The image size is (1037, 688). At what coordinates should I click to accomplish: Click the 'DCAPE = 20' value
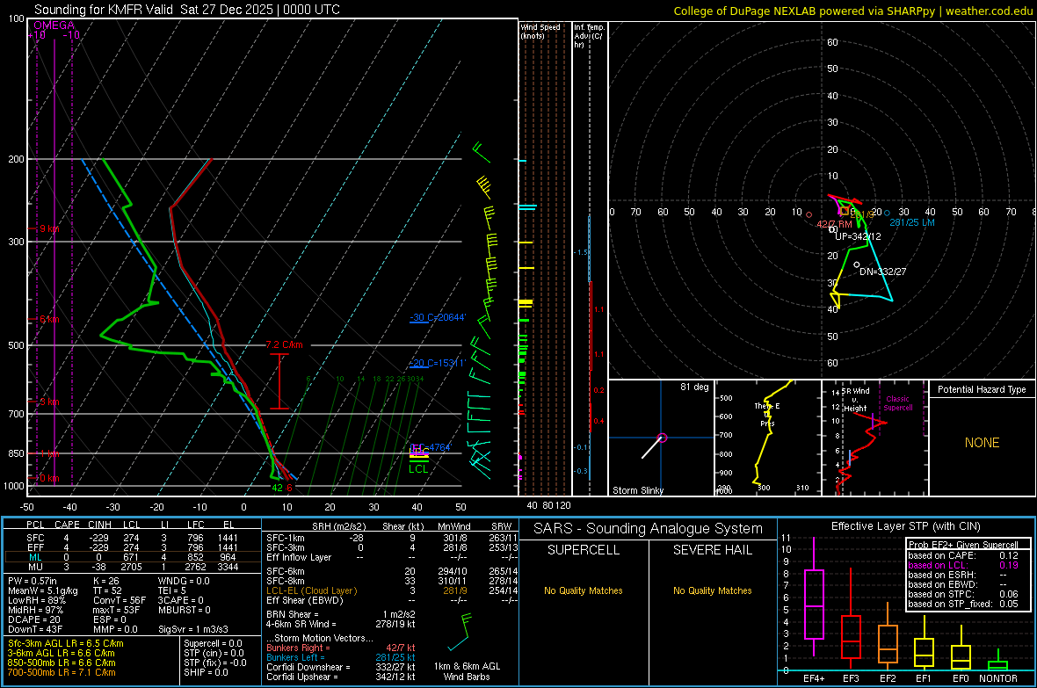pyautogui.click(x=34, y=619)
